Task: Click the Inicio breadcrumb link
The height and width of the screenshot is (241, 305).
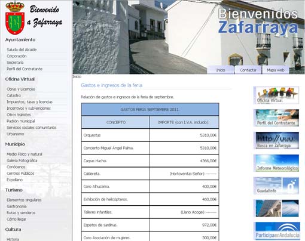Action: (77, 76)
